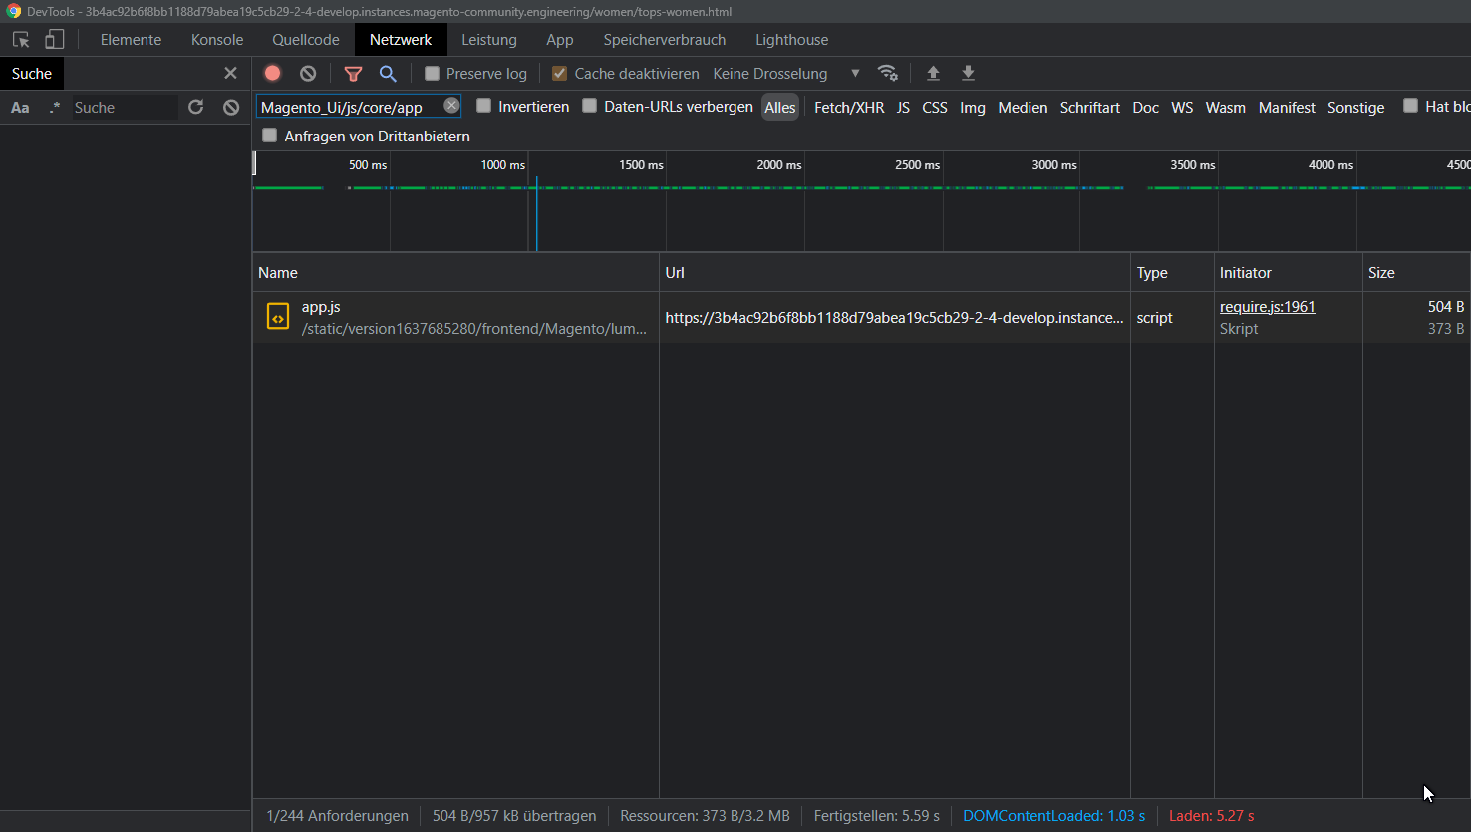Import a HAR file
The height and width of the screenshot is (832, 1471).
[x=933, y=73]
